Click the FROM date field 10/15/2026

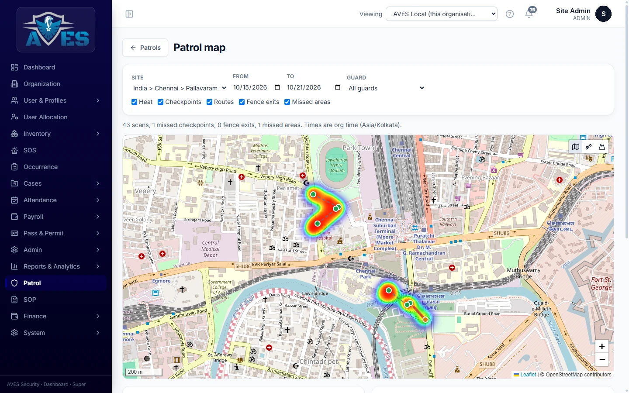coord(257,87)
